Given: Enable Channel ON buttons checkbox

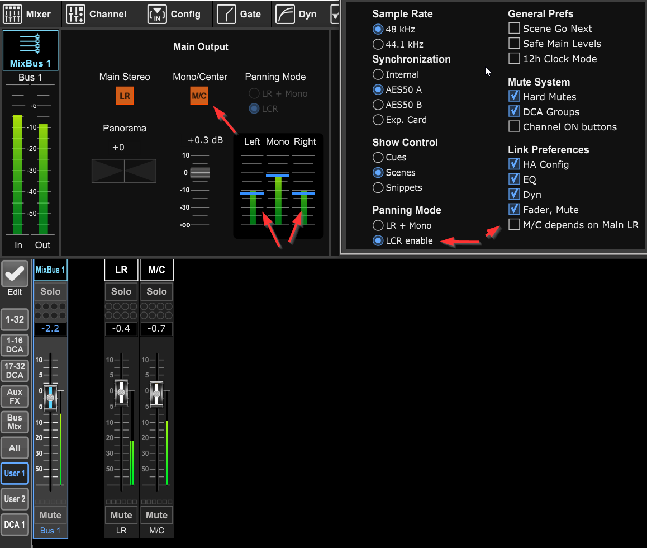Looking at the screenshot, I should point(514,126).
